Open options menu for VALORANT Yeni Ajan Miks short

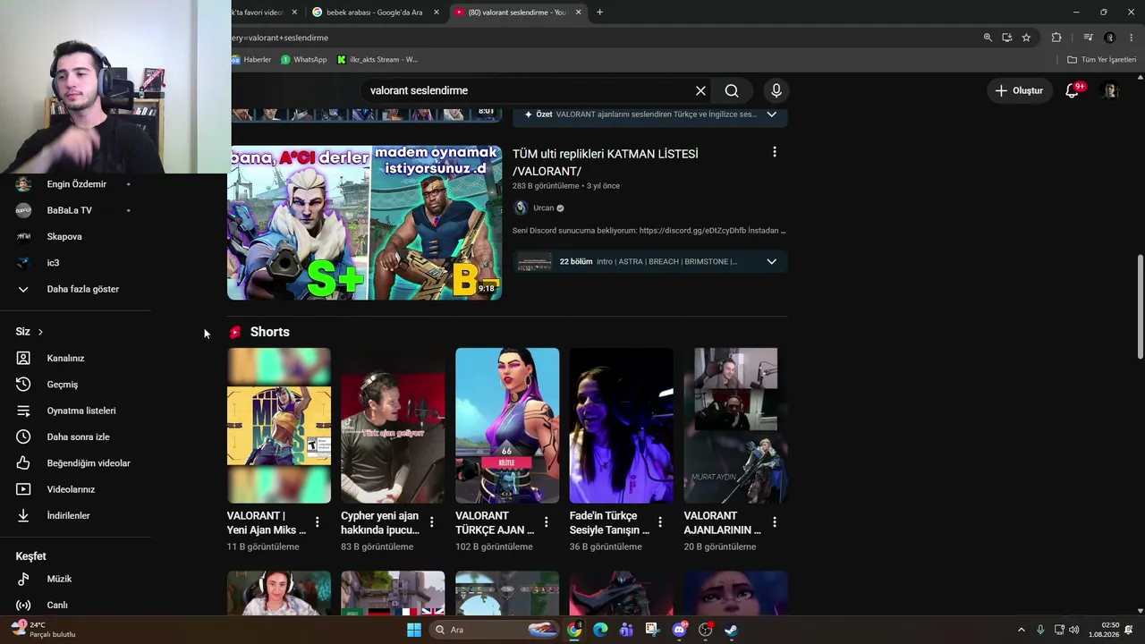[318, 522]
